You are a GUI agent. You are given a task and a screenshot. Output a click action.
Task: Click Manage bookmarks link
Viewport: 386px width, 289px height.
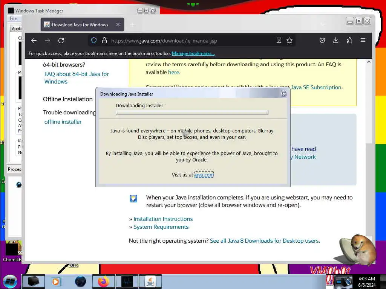(x=193, y=53)
